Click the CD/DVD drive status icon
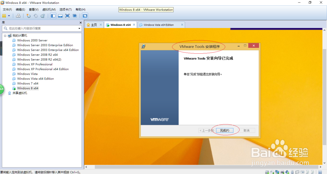327x174 pixels. tap(272, 172)
